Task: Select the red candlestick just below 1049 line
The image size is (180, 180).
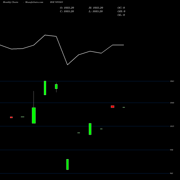Action: (113, 107)
